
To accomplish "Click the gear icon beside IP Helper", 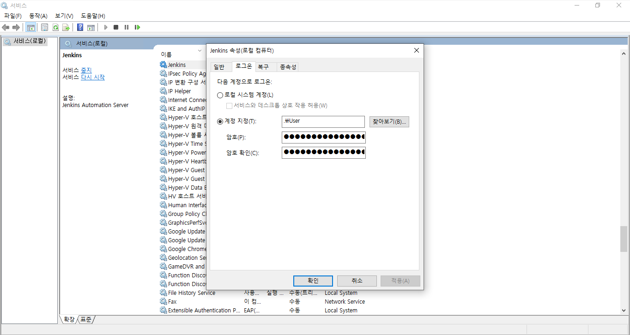I will tap(164, 91).
